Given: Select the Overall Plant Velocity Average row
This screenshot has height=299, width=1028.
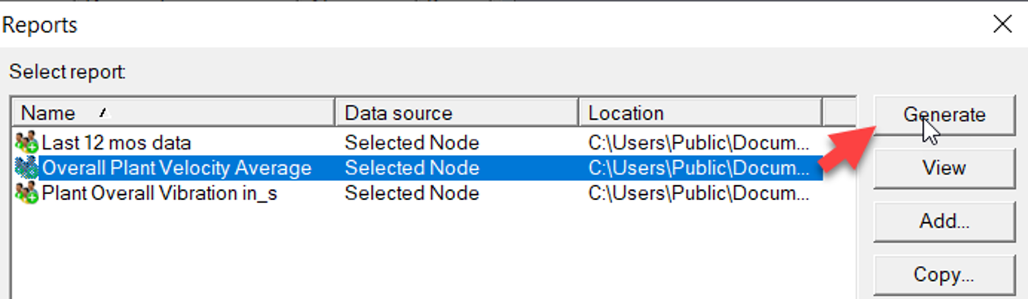Looking at the screenshot, I should [418, 168].
